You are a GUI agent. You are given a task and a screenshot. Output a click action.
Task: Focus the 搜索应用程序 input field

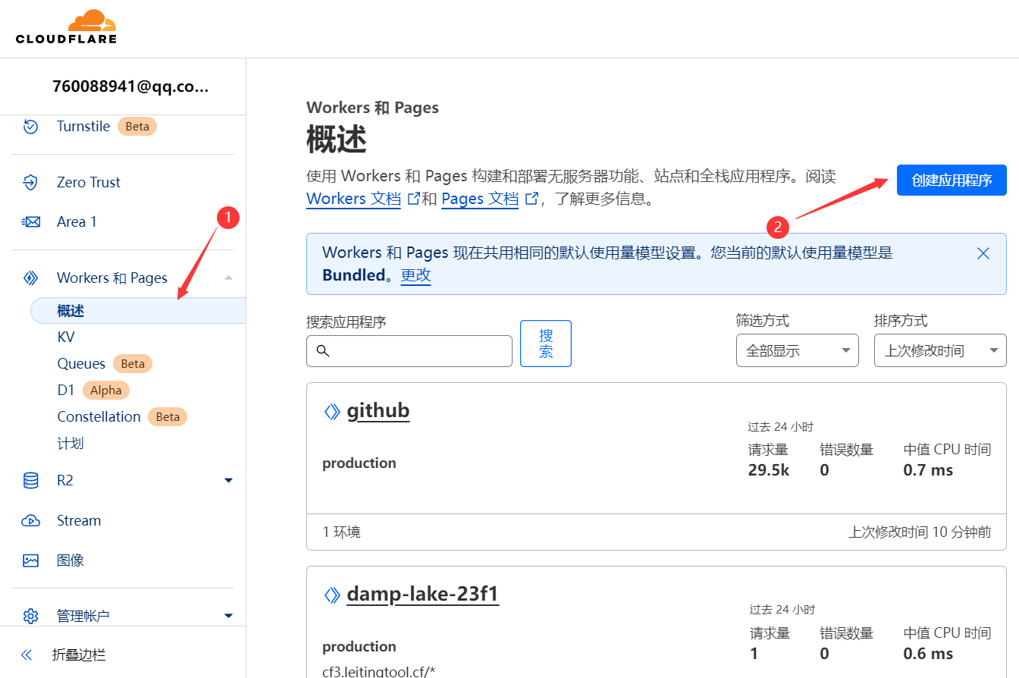pos(409,350)
